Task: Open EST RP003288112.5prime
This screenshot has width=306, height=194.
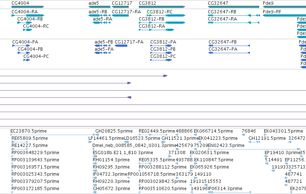Action: (x=163, y=167)
